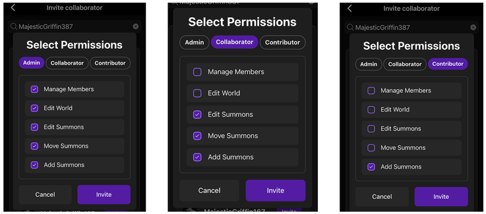Click Invite in the Contributor-selected dialog
Viewport: 486px width, 214px height.
pyautogui.click(x=441, y=196)
